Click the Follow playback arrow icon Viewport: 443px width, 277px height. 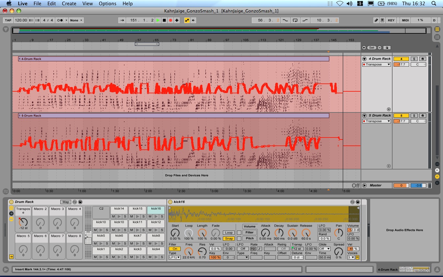pos(122,20)
